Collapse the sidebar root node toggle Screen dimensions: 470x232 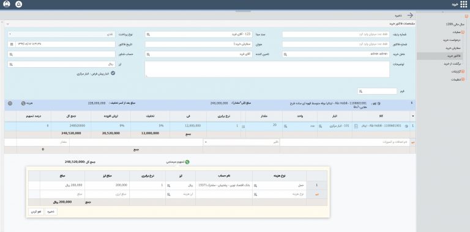466,16
